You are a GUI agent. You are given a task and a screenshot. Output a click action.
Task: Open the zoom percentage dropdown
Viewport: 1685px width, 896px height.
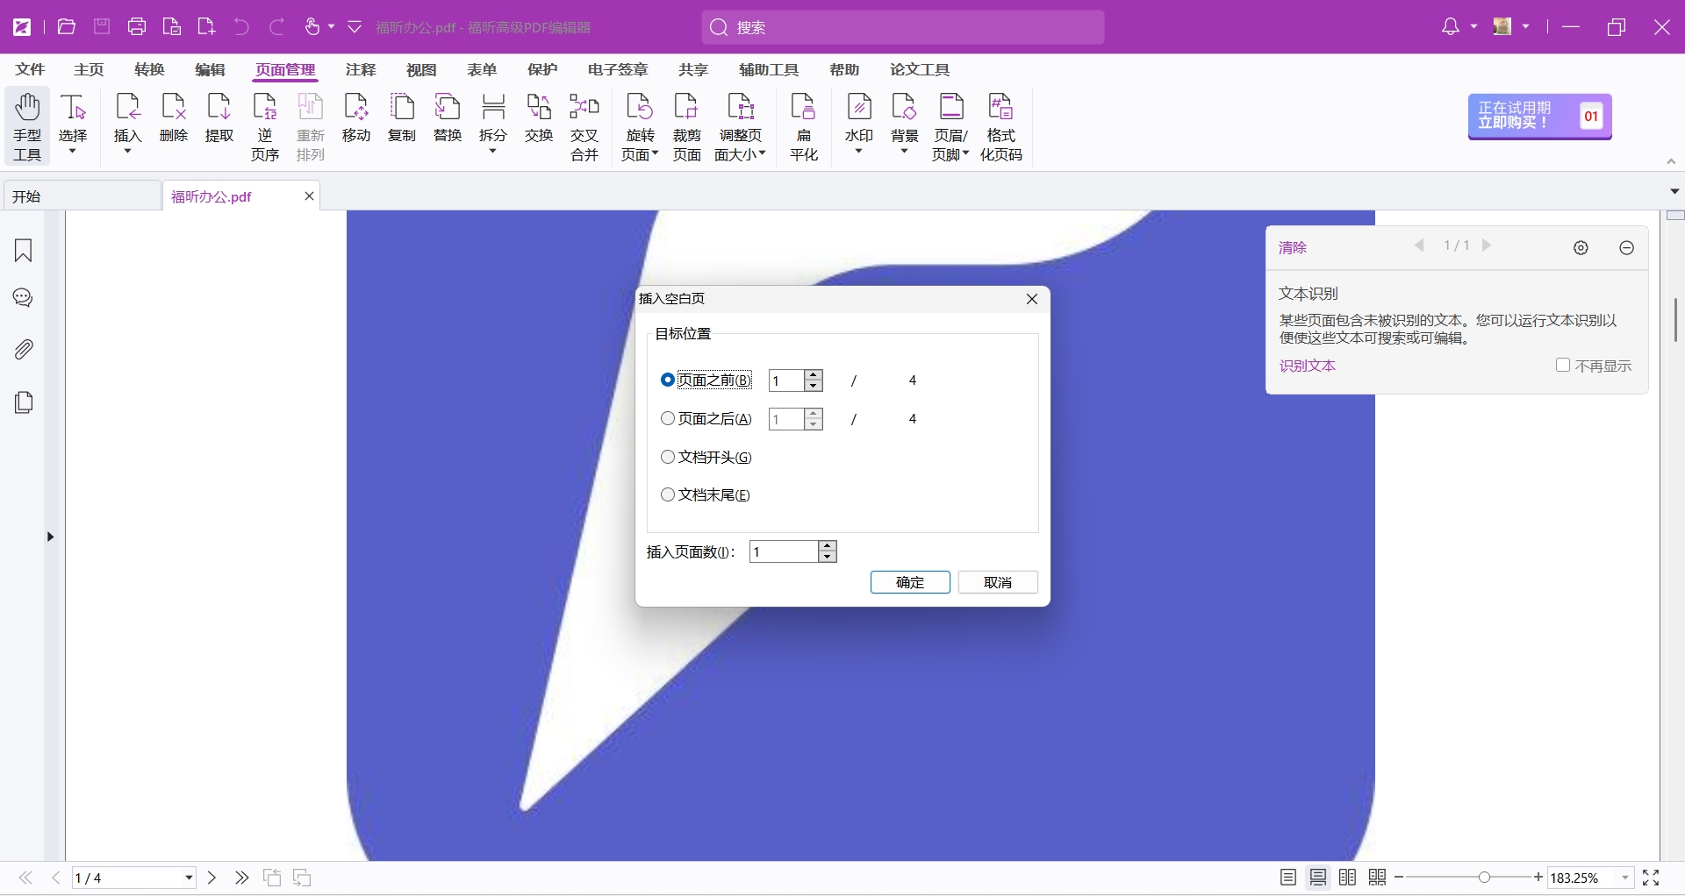pos(1625,878)
